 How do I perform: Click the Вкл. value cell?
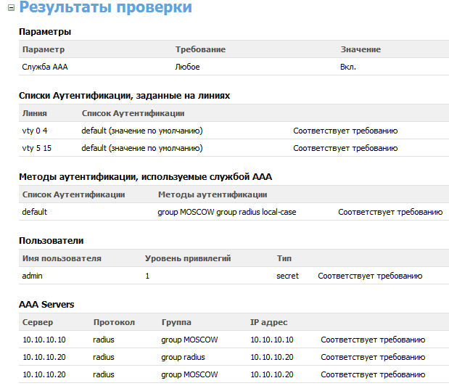(348, 67)
